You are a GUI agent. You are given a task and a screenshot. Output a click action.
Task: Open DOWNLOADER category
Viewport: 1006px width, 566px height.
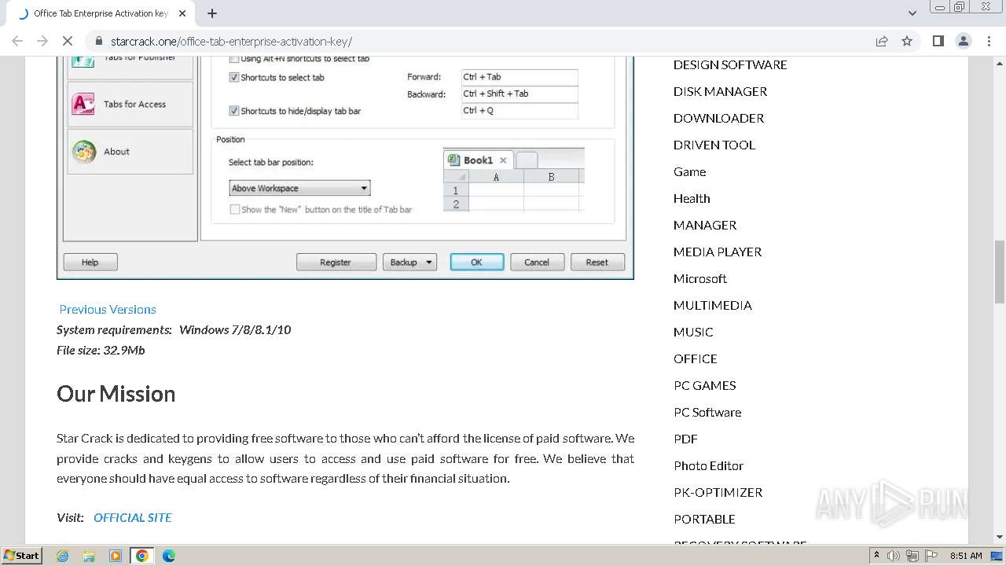[x=718, y=118]
